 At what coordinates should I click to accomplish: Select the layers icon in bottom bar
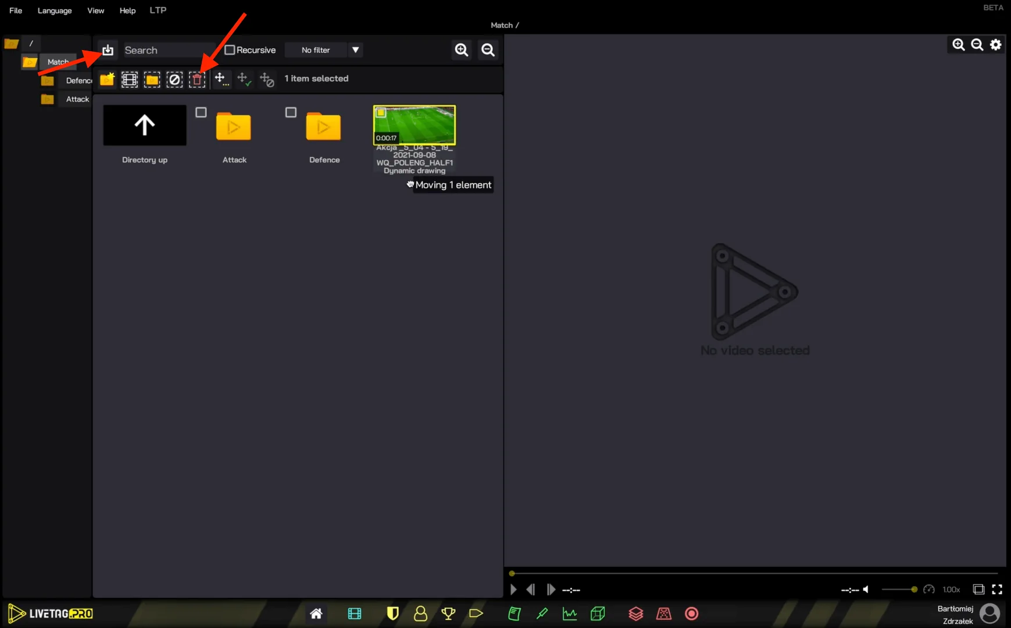click(635, 613)
